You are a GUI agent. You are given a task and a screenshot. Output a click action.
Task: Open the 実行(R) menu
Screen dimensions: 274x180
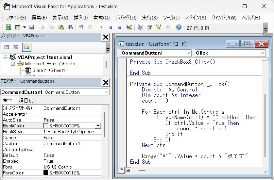(x=150, y=17)
